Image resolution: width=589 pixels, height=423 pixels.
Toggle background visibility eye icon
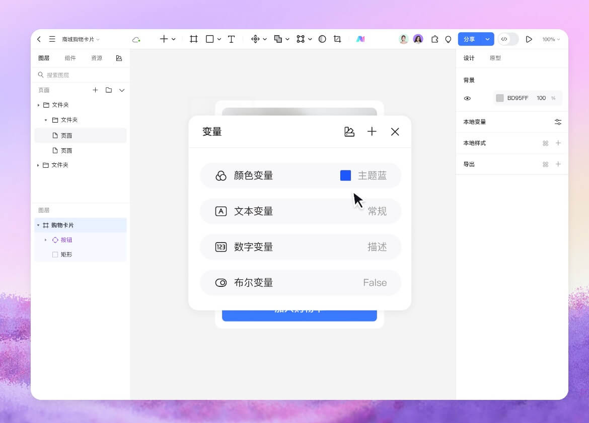point(467,98)
